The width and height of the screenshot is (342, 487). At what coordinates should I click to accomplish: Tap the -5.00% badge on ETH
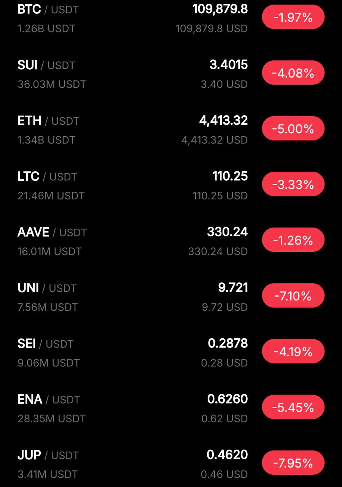click(293, 129)
